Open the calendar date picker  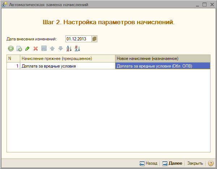pos(94,39)
